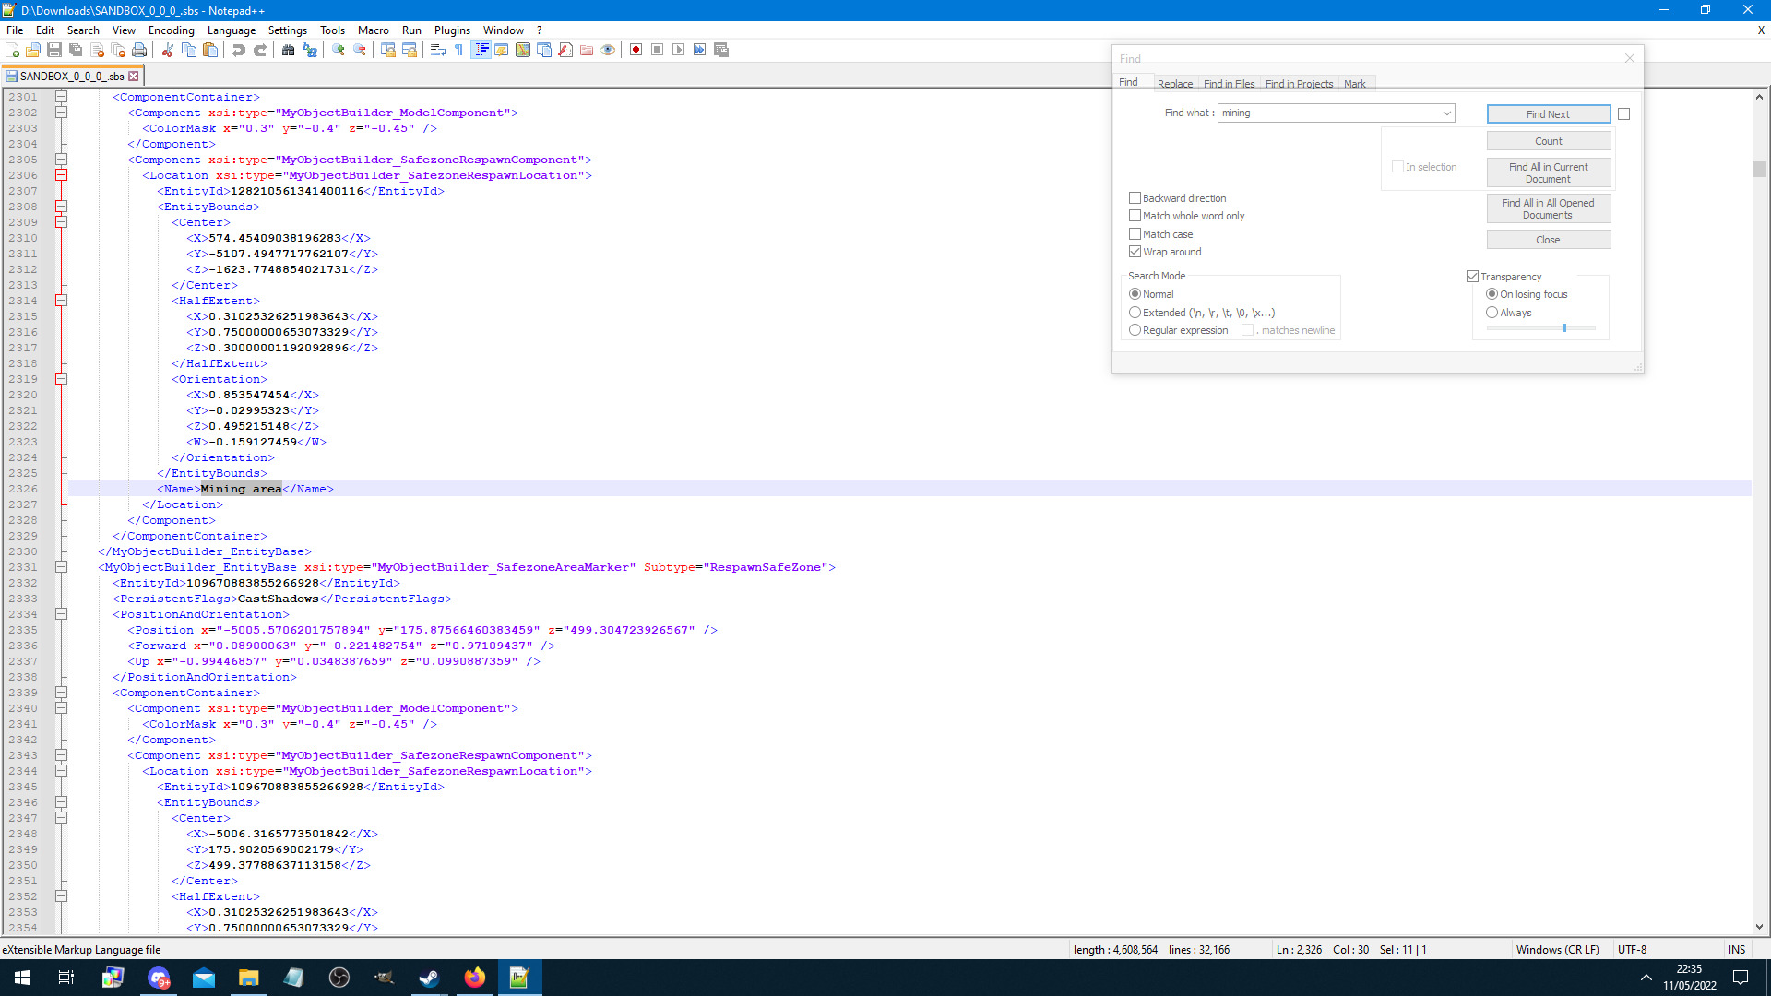1771x996 pixels.
Task: Click the transparency slider handle
Action: (x=1564, y=328)
